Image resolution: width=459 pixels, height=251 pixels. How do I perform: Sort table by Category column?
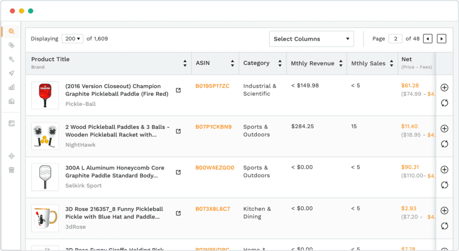point(280,64)
